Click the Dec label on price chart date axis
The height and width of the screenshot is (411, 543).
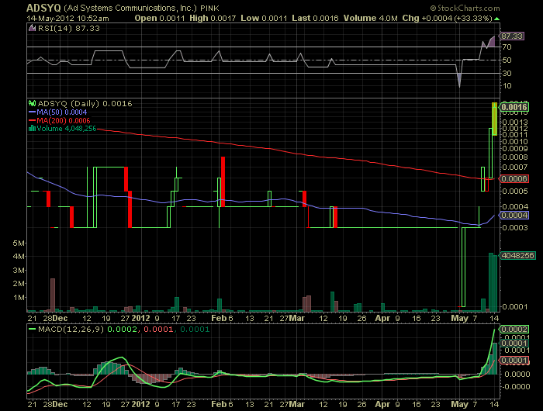pyautogui.click(x=60, y=318)
